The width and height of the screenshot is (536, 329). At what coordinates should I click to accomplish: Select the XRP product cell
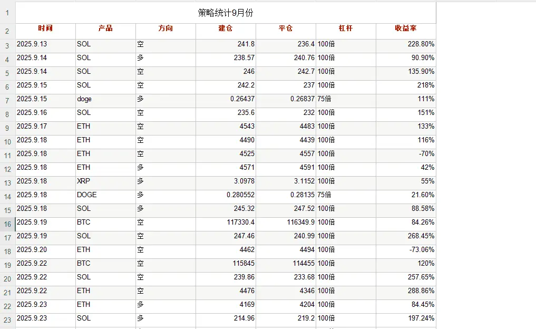coord(105,183)
